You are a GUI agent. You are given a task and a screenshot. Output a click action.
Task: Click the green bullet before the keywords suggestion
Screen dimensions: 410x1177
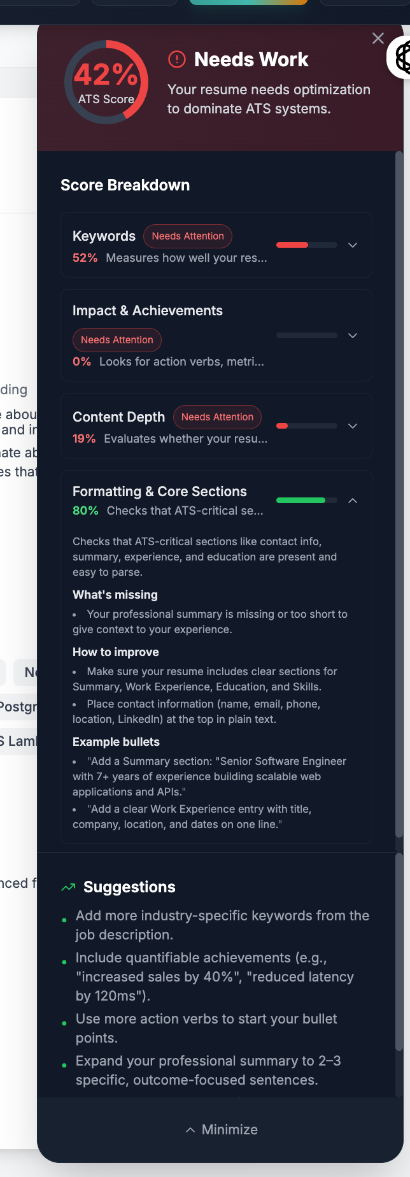64,918
